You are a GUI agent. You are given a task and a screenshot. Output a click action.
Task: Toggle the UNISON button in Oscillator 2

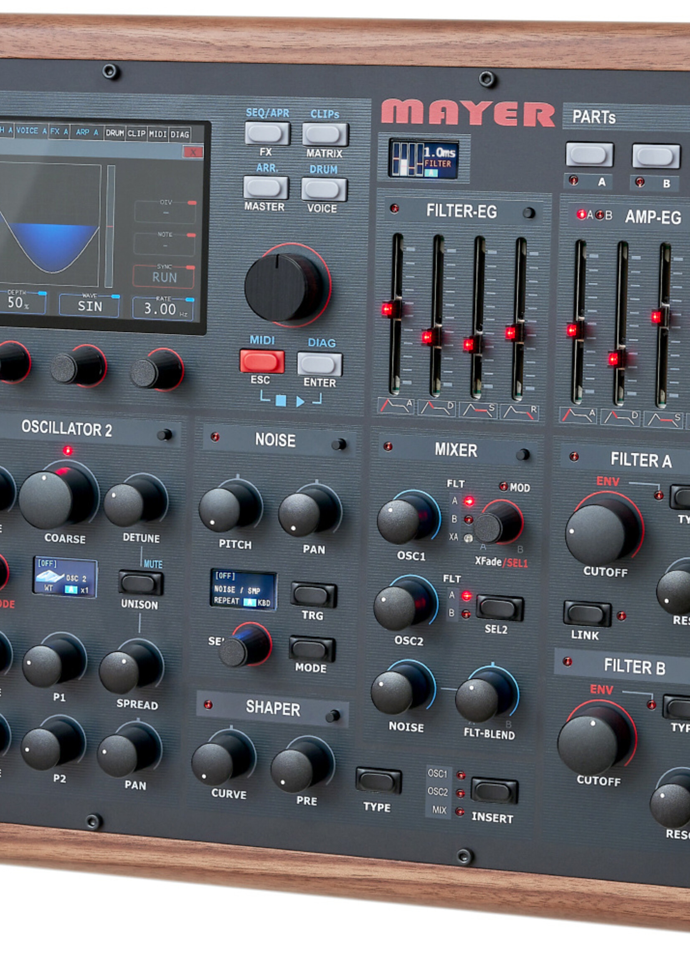tap(141, 583)
